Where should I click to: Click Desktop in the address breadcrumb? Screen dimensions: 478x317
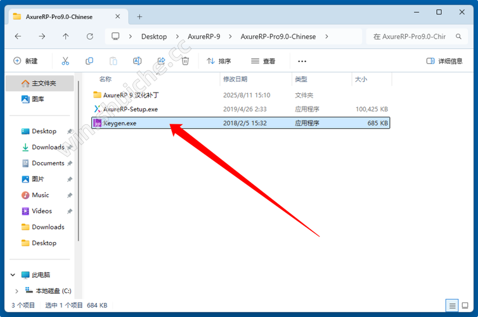coord(154,37)
